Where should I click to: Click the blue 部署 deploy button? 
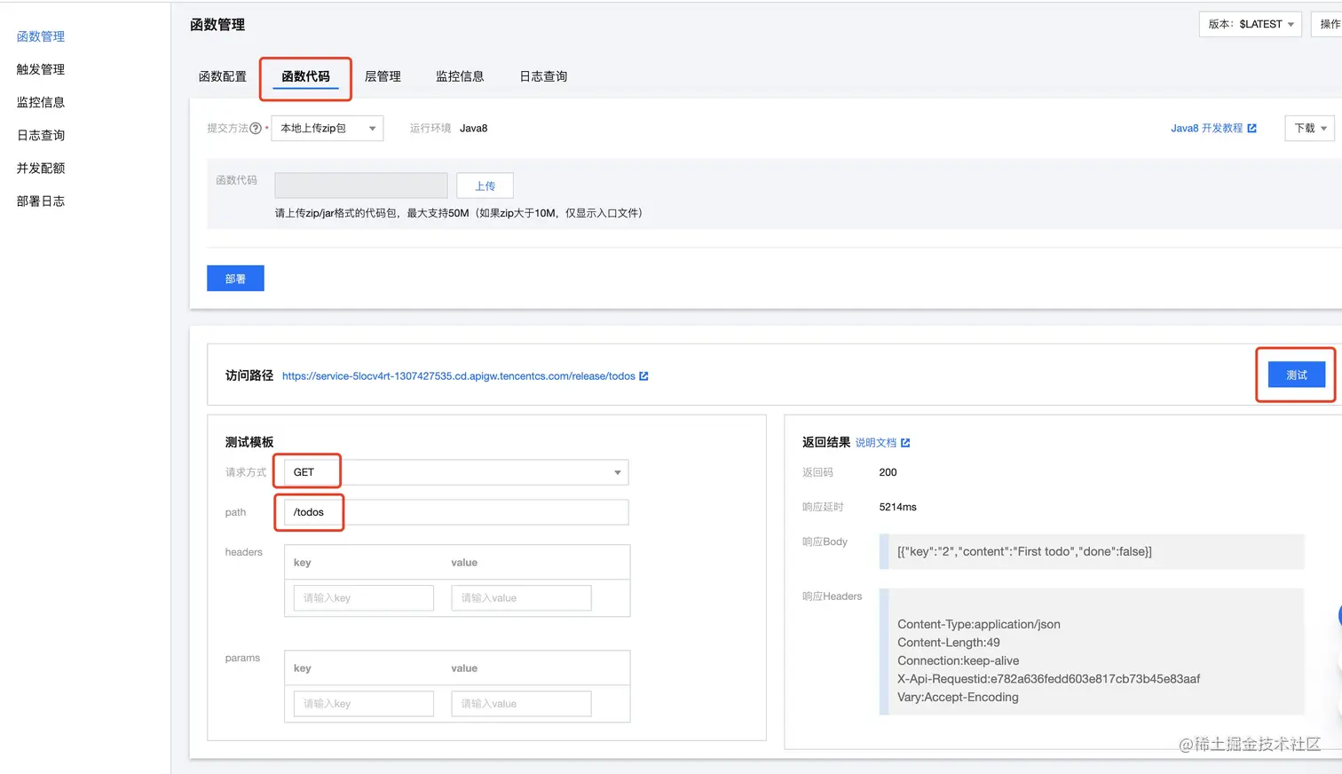click(x=235, y=279)
